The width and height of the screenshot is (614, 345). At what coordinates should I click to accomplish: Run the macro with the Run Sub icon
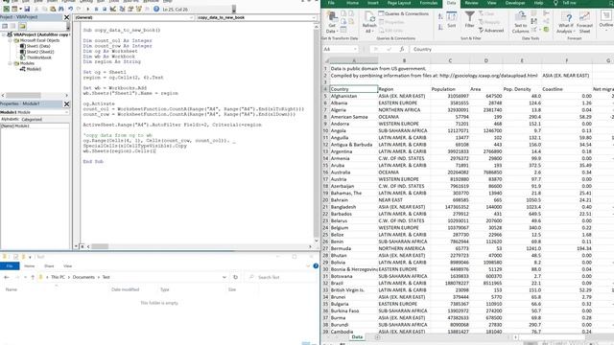coord(87,9)
